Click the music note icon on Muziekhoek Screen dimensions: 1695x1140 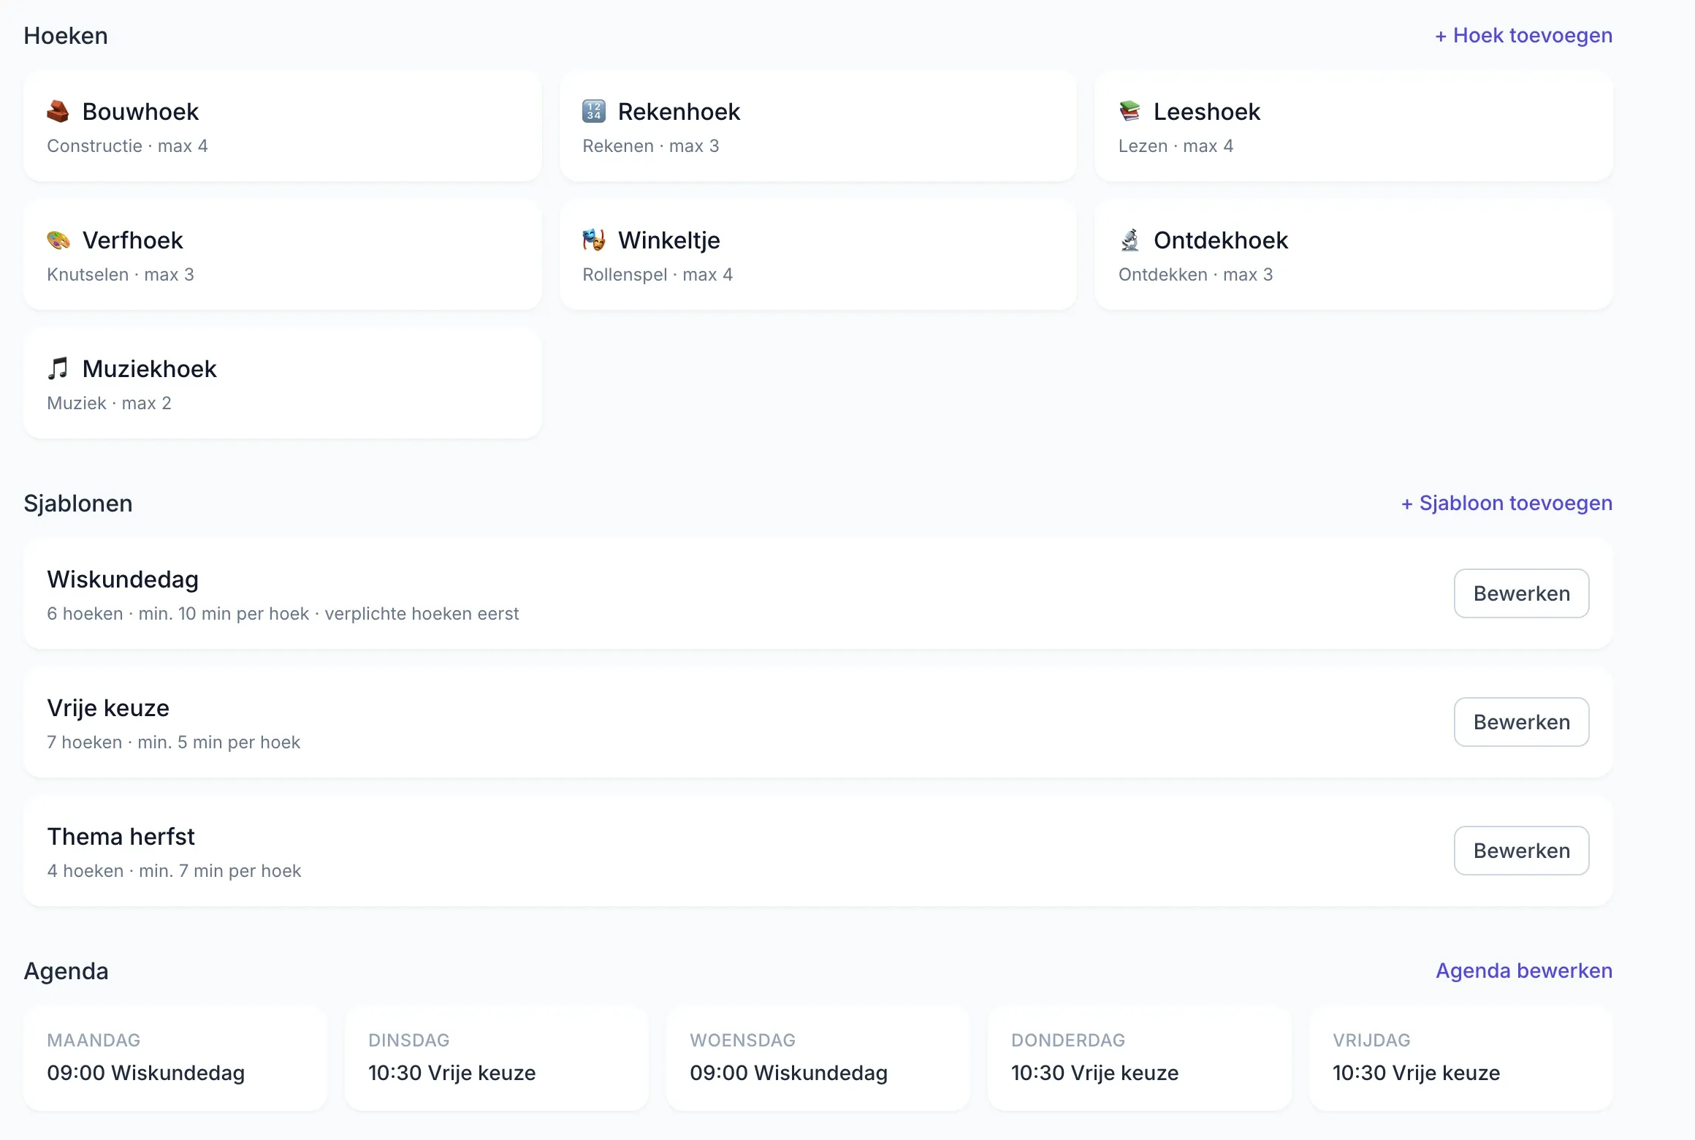click(x=58, y=369)
